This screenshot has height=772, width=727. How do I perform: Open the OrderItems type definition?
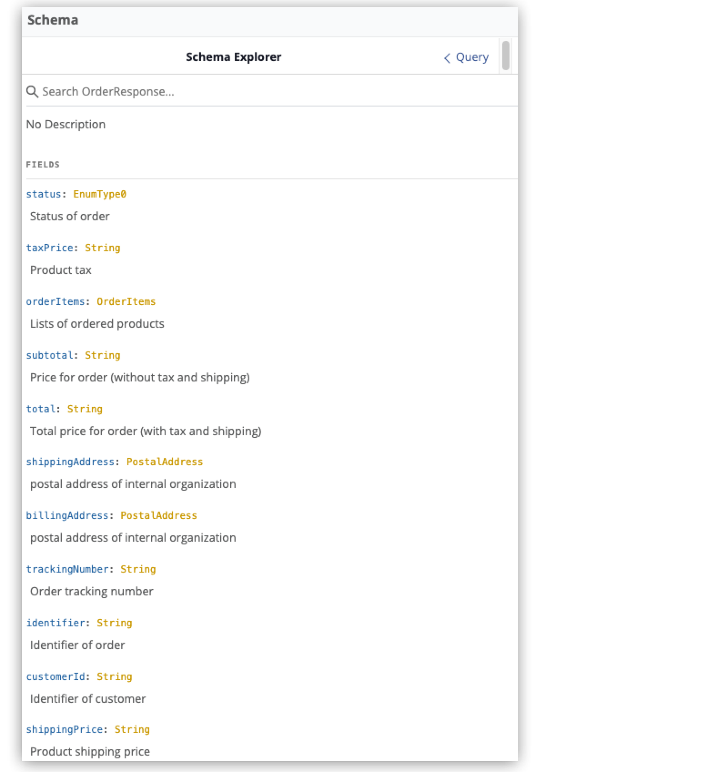[126, 302]
